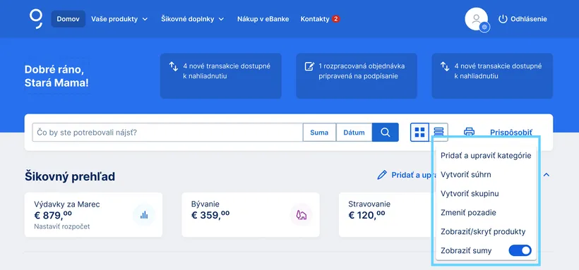
Task: Click the Dátum filter button
Action: click(354, 133)
